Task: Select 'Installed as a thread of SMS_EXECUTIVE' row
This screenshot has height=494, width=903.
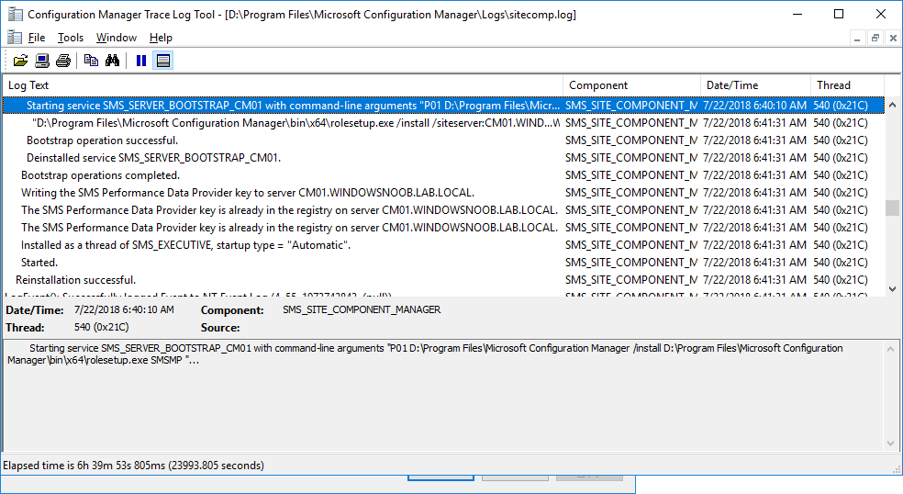Action: click(443, 245)
